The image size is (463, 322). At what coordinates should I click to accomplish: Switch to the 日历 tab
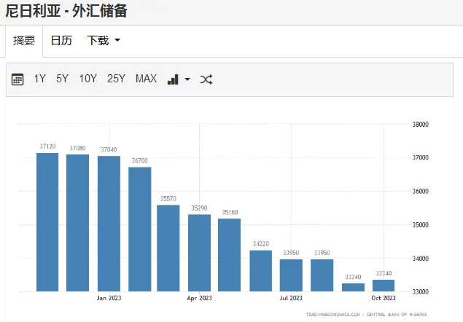coord(61,40)
